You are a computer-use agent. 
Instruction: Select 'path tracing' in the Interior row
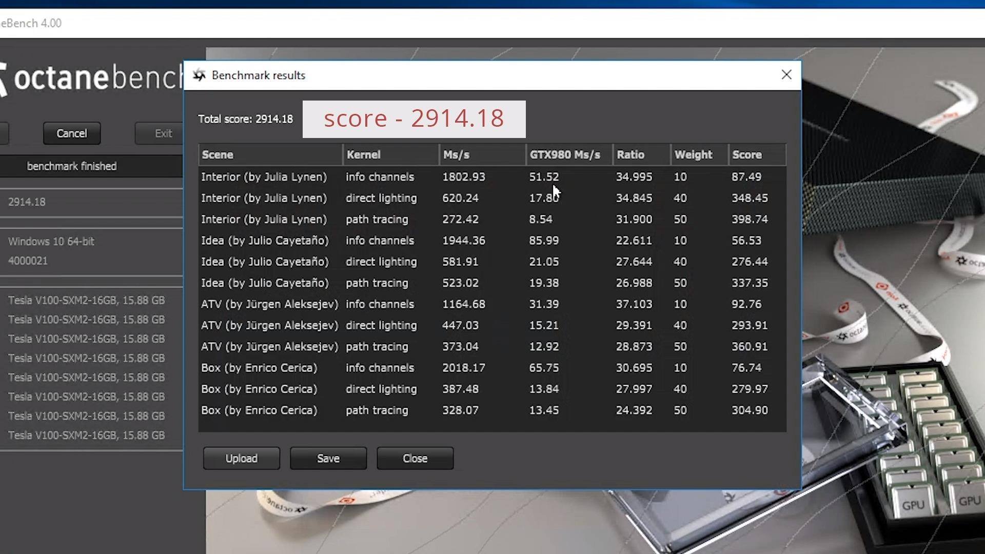pos(377,220)
